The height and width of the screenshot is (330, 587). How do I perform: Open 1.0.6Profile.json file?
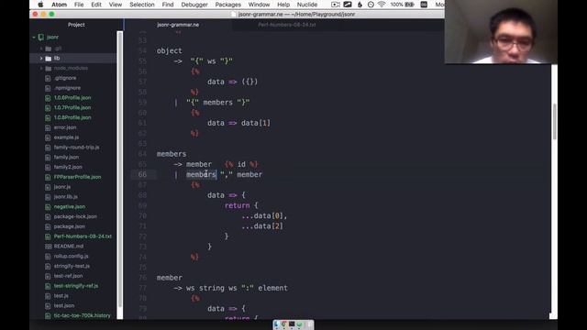click(x=72, y=98)
